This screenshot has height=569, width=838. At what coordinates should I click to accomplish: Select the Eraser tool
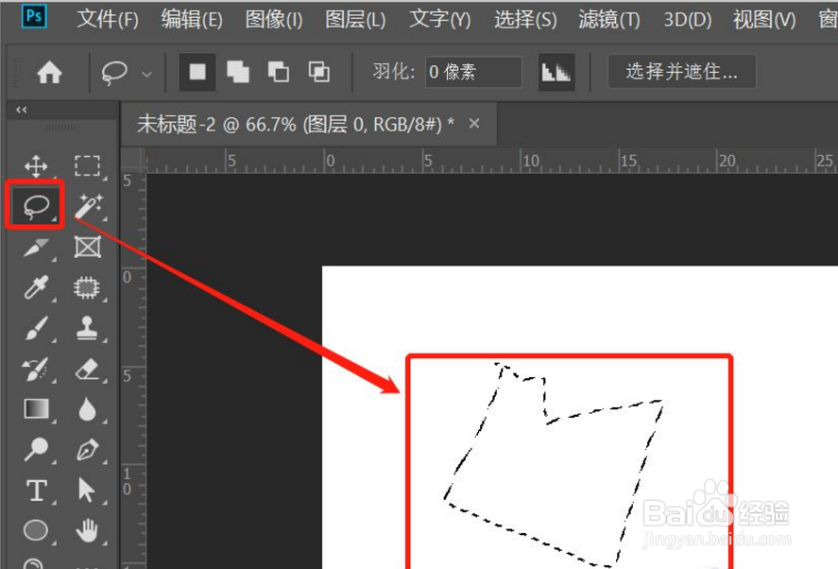point(88,369)
